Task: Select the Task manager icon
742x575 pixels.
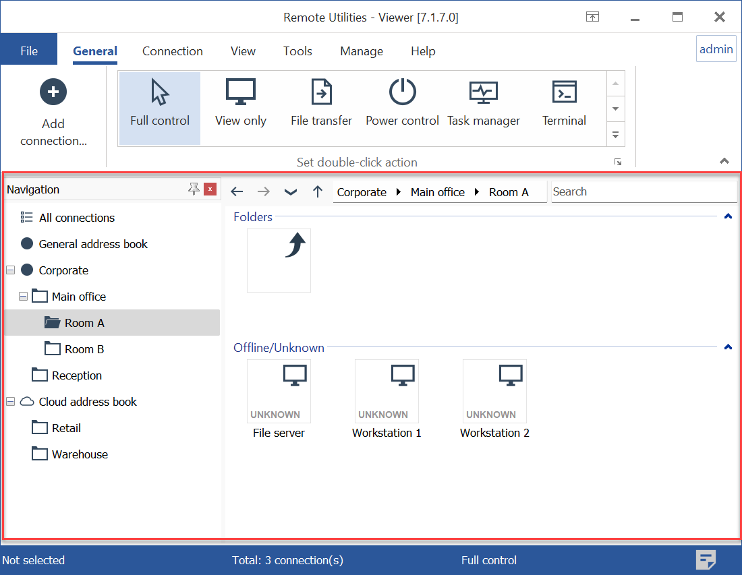Action: coord(483,92)
